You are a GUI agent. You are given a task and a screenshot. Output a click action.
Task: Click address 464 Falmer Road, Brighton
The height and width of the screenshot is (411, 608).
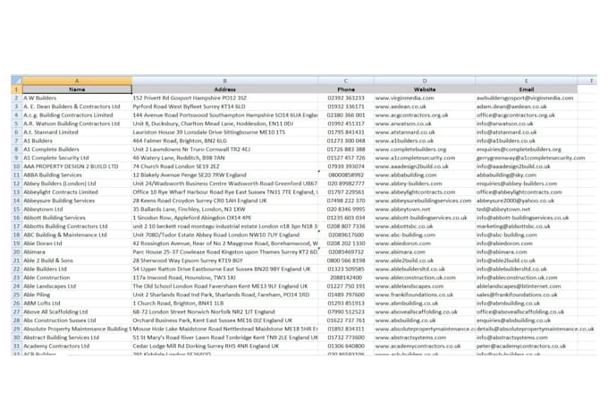click(225, 141)
